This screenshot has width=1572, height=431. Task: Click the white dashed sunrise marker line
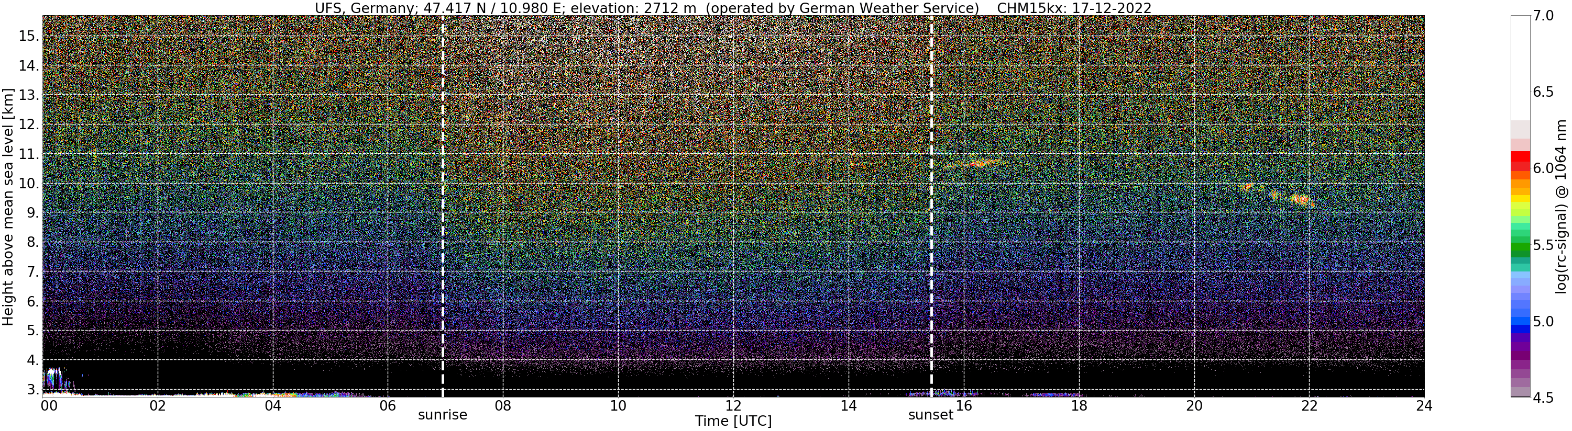point(443,206)
